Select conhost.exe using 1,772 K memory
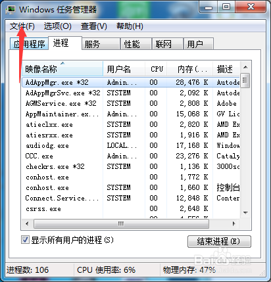Screen dimensions: 271x282 pyautogui.click(x=131, y=177)
